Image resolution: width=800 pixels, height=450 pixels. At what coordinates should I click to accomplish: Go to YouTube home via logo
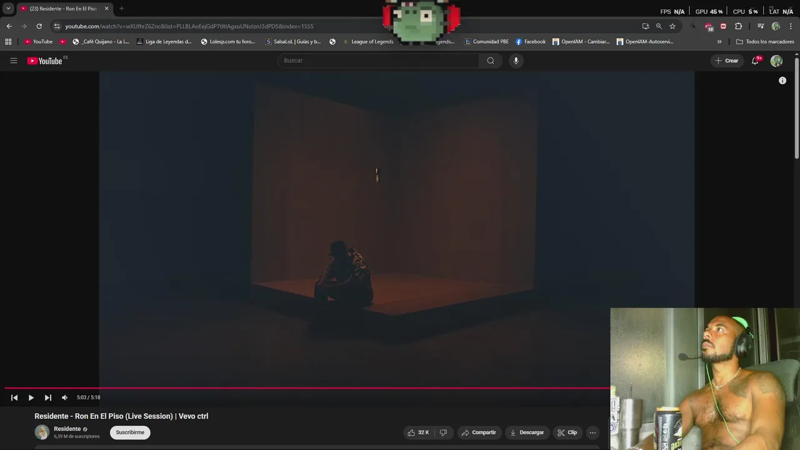45,61
